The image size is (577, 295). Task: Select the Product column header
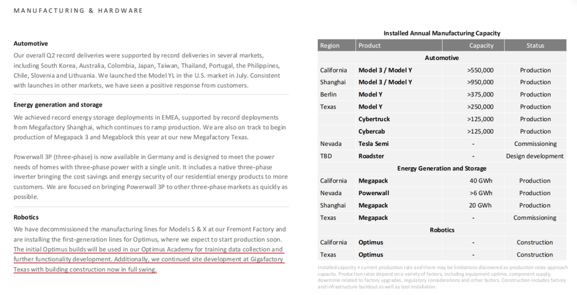tap(399, 45)
